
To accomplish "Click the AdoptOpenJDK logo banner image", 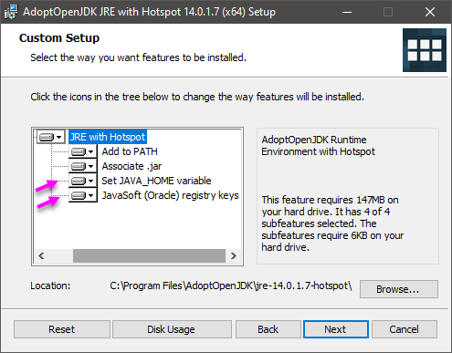I will 425,50.
